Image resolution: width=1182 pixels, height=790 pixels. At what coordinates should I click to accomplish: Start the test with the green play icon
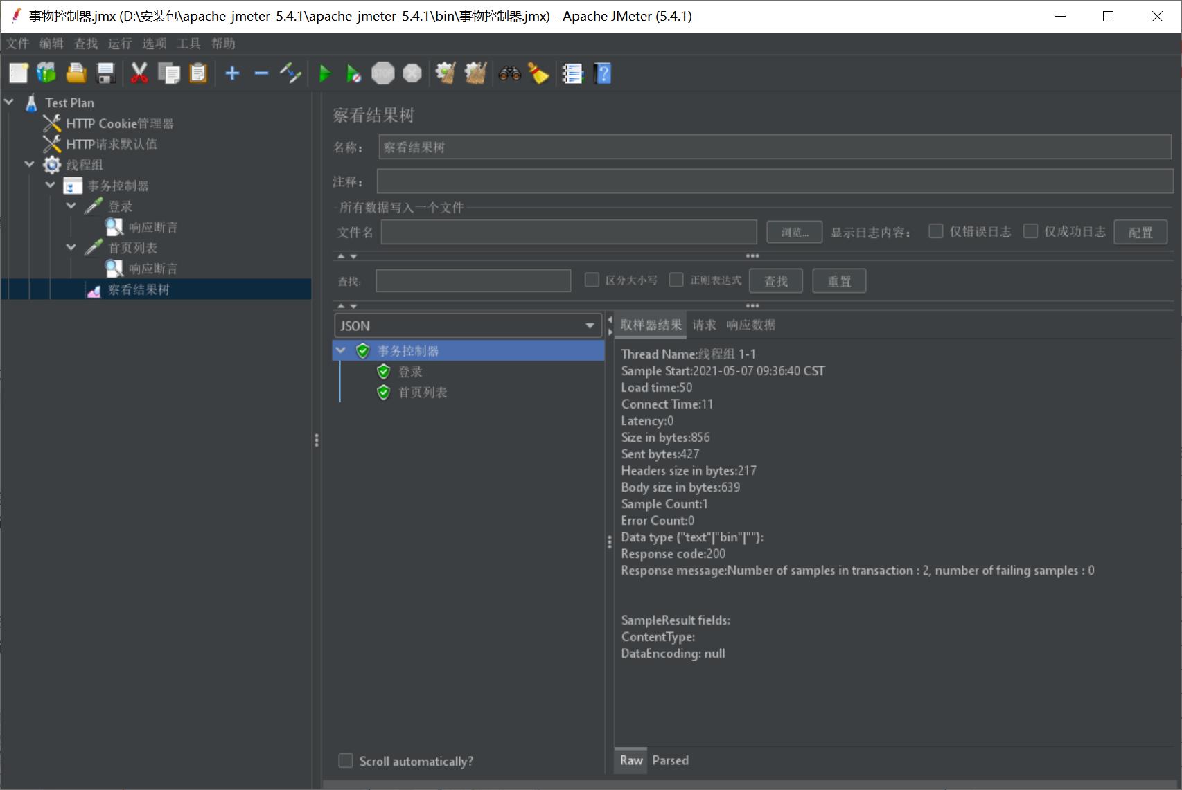pos(324,73)
